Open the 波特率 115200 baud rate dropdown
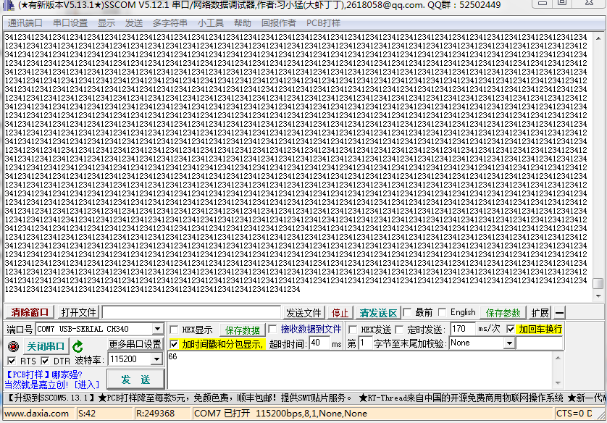 pyautogui.click(x=158, y=358)
